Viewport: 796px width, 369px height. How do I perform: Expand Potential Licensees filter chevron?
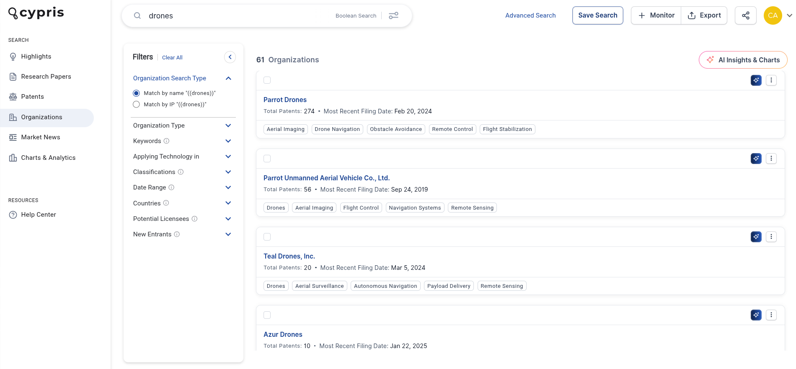point(228,219)
